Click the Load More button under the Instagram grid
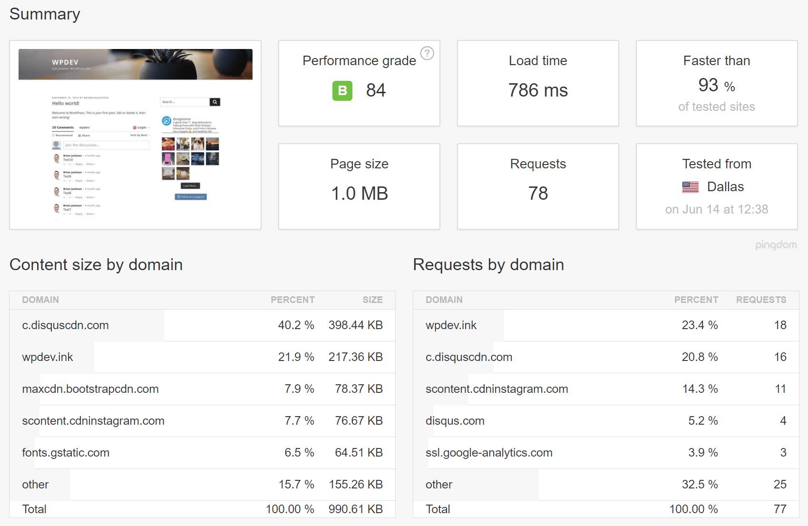The height and width of the screenshot is (526, 808). coord(190,185)
